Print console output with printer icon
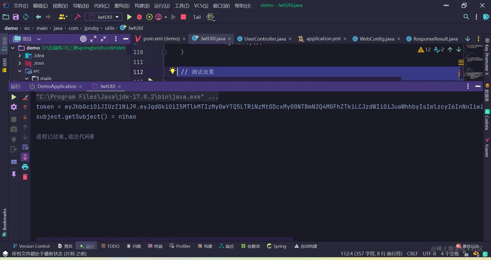 (25, 167)
